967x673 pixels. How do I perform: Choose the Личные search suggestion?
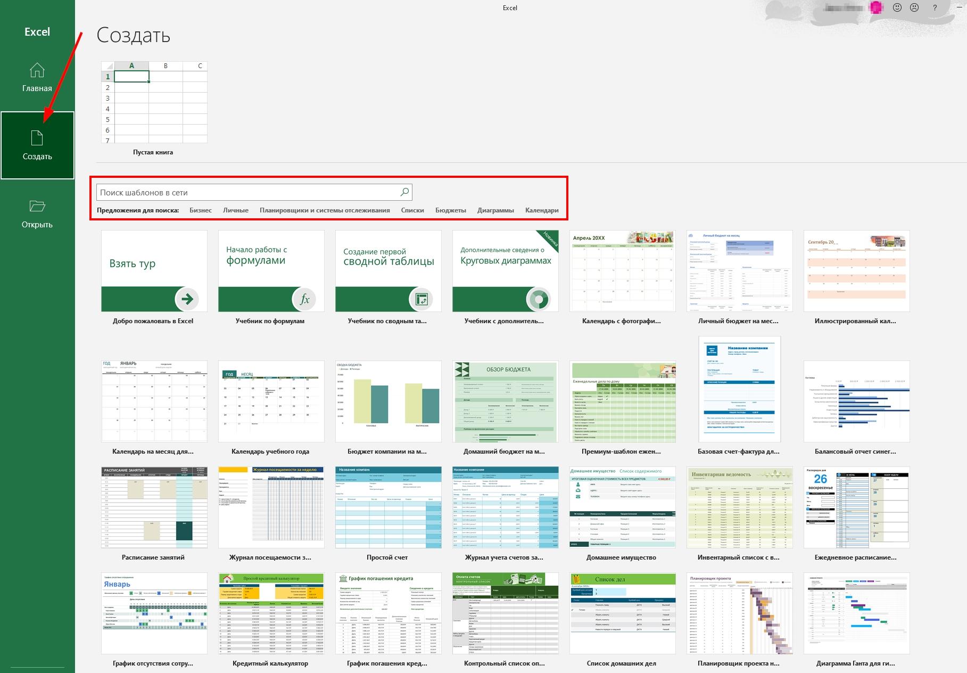pos(236,210)
